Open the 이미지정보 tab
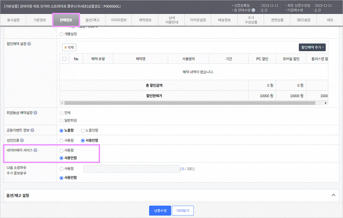The height and width of the screenshot is (218, 343). point(119,20)
